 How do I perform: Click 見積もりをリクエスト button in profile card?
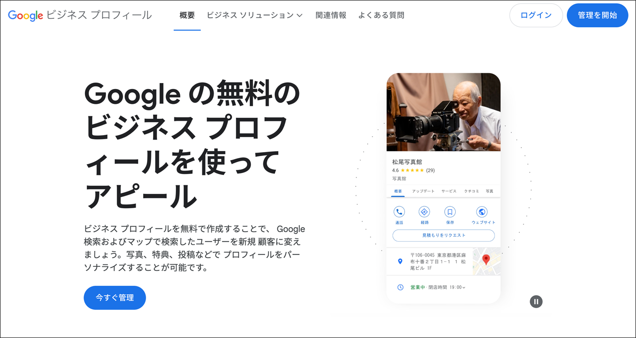pos(444,235)
